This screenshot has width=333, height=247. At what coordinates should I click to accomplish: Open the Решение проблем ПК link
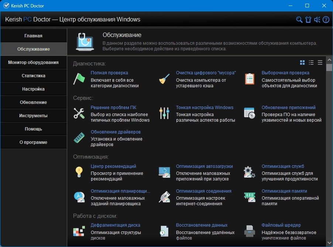[x=113, y=108]
